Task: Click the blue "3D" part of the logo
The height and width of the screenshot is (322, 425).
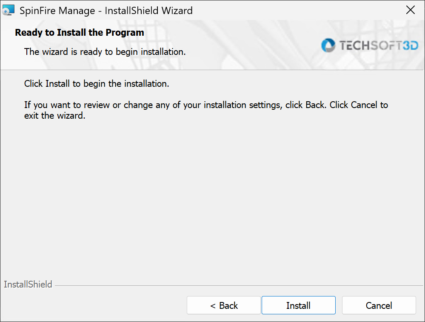Action: click(411, 46)
